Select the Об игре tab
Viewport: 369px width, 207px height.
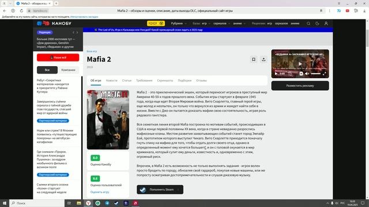[96, 80]
